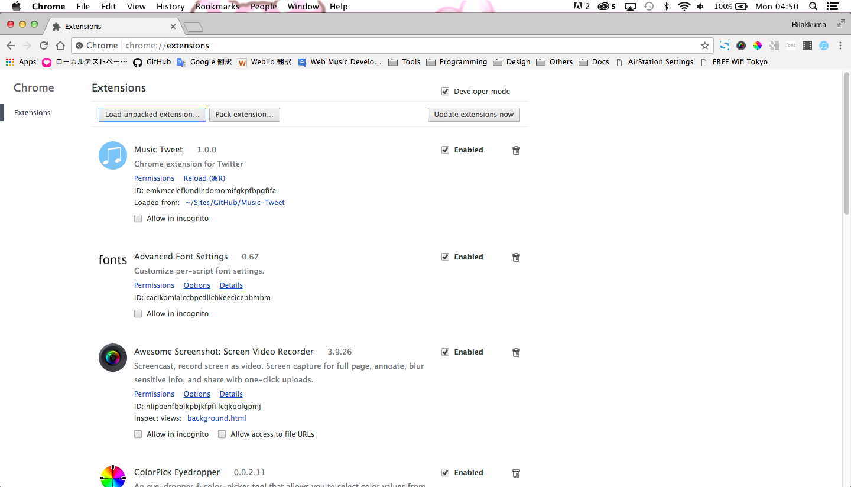Open Music Tweet toolbar extension icon

click(824, 46)
